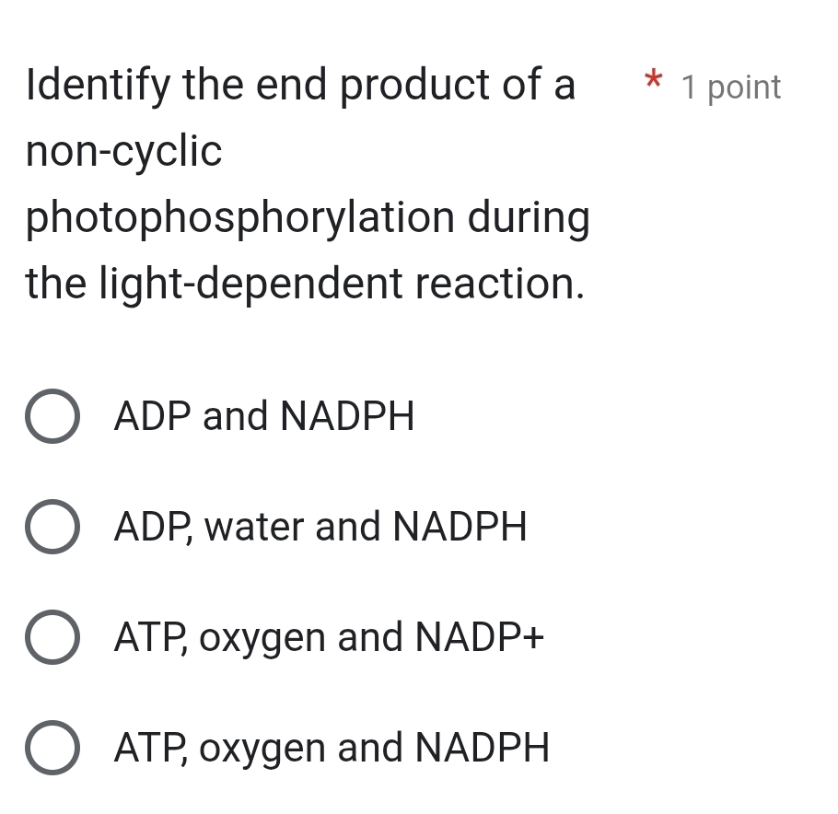The image size is (838, 814).
Task: Click the 'ADP and NADPH' answer text
Action: (264, 416)
